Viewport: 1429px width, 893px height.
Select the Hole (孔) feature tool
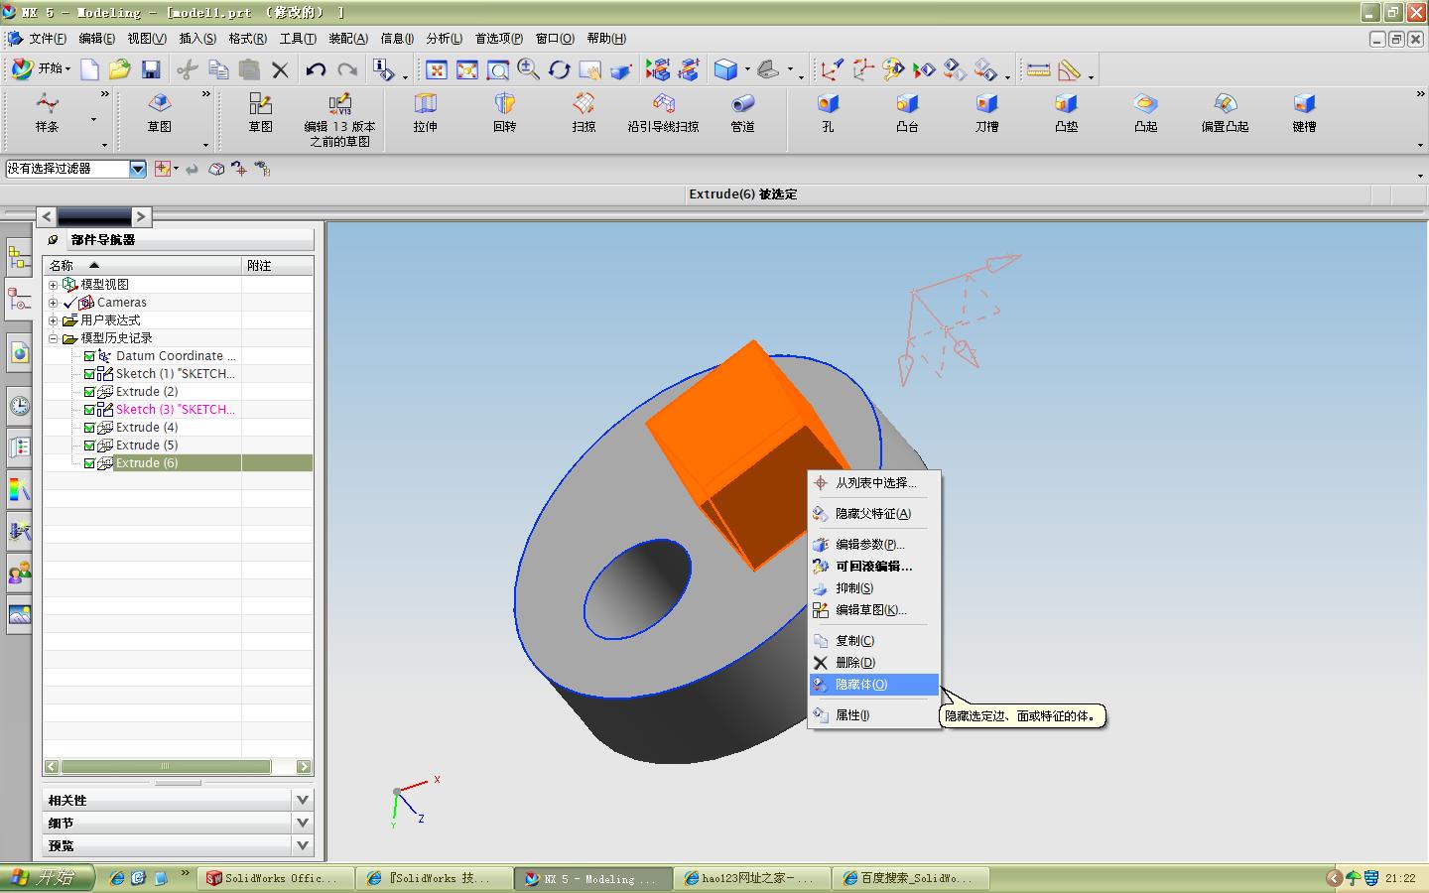point(828,113)
